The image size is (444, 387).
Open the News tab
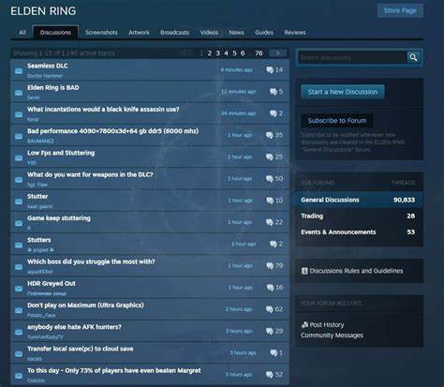coord(237,33)
